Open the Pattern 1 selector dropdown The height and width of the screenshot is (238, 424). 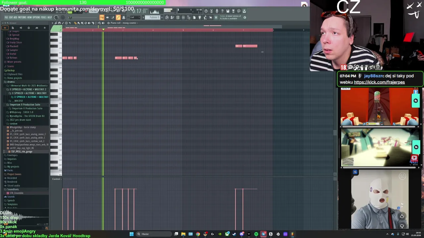[154, 18]
